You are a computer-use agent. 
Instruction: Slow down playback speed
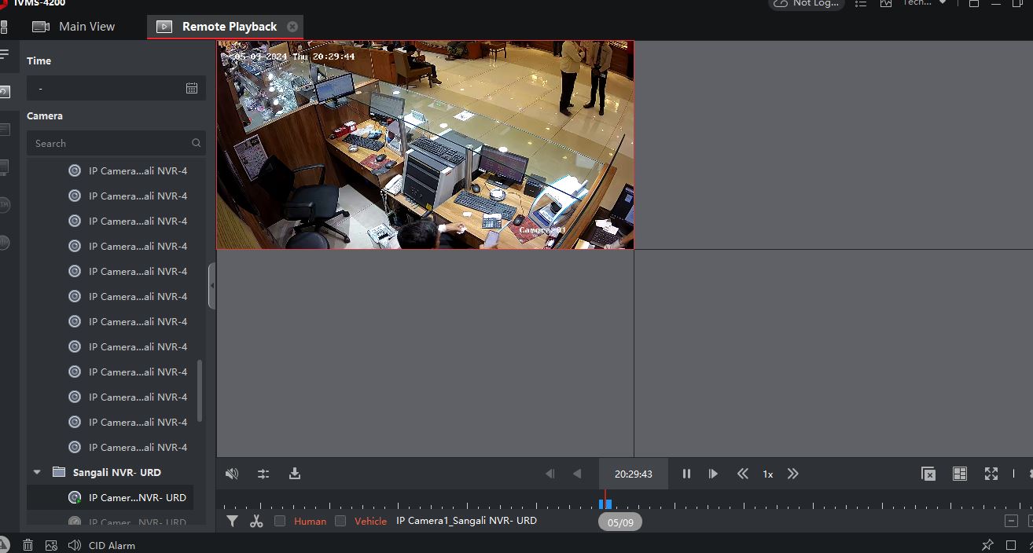point(743,474)
